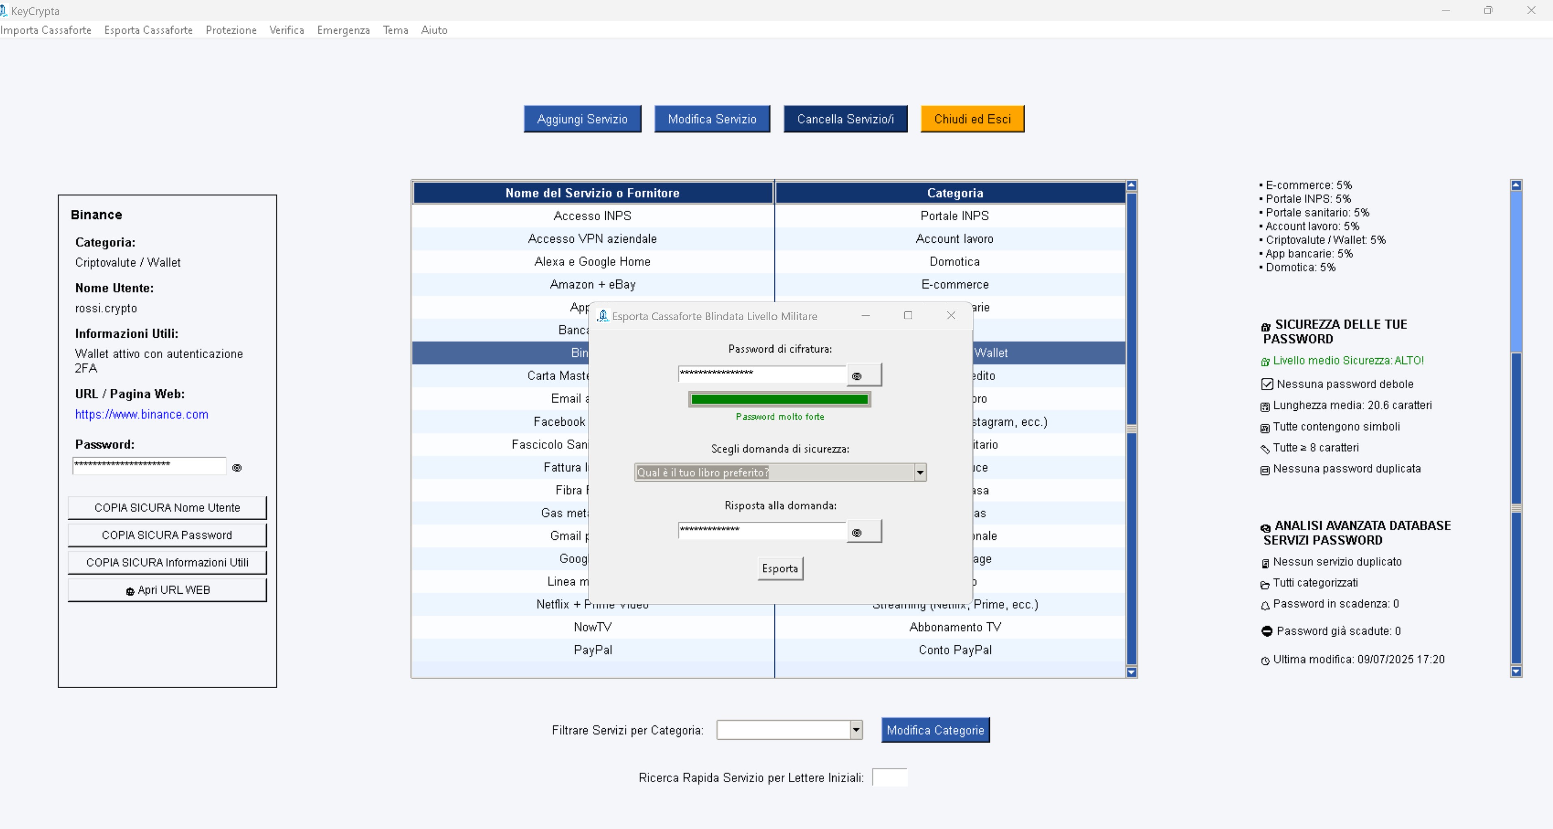Click service table scrollbar up arrow
Screen dimensions: 1553x829
point(1132,185)
